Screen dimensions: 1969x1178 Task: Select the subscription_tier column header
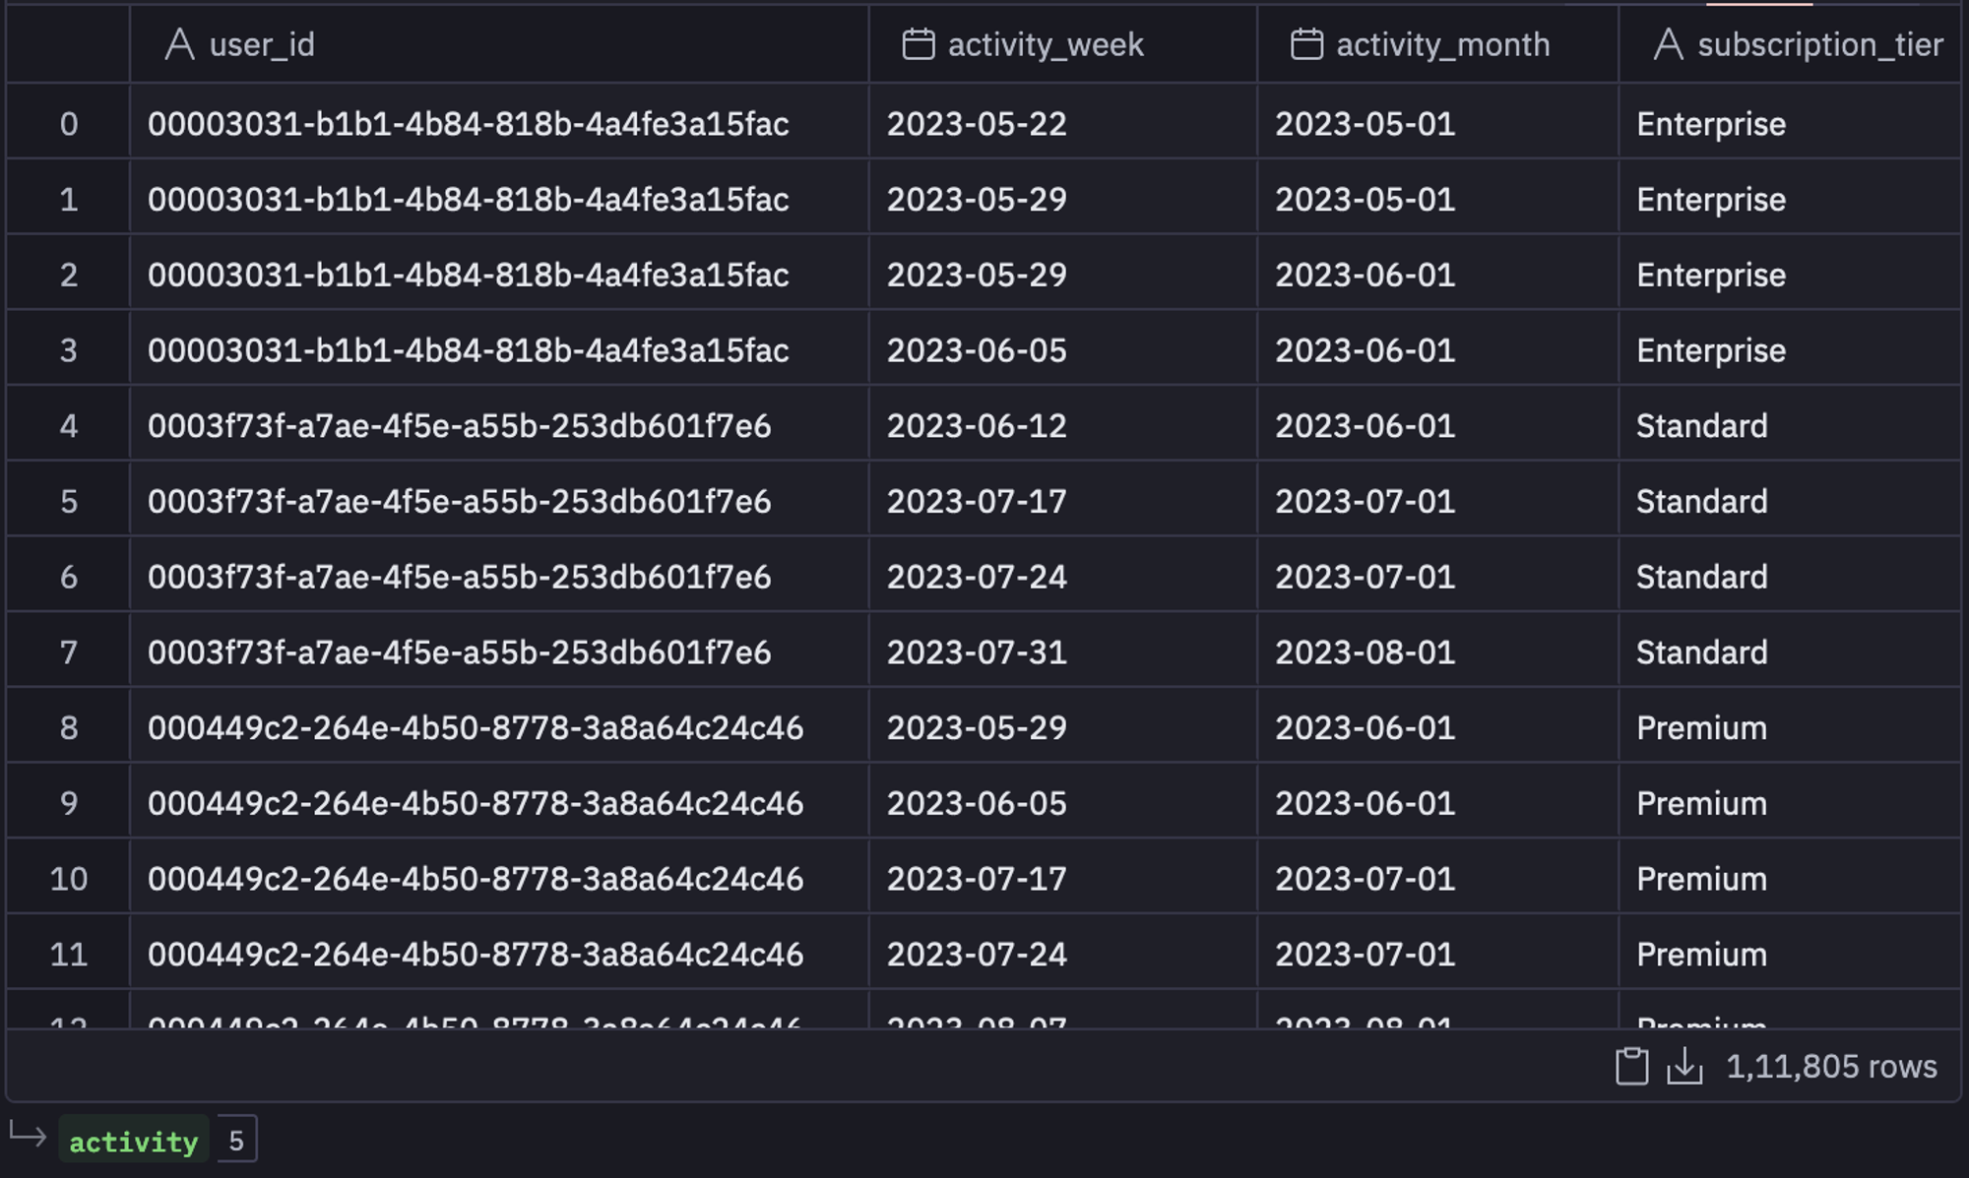1790,44
